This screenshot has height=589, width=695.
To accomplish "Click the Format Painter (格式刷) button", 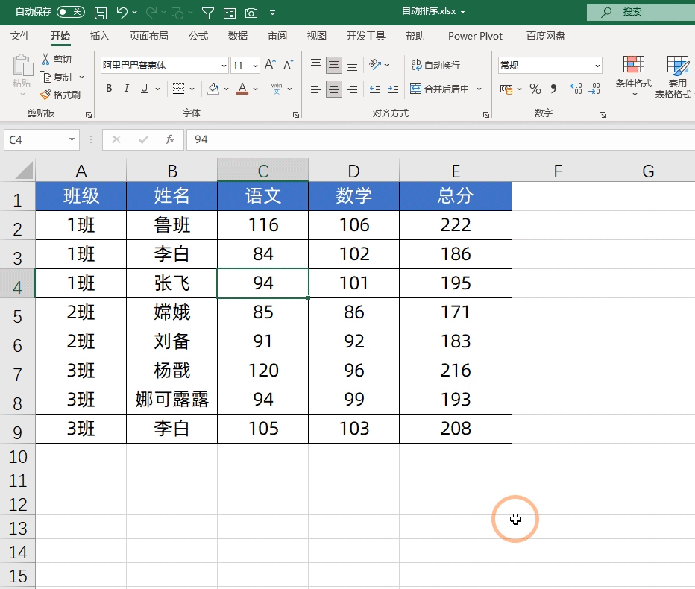I will 60,95.
